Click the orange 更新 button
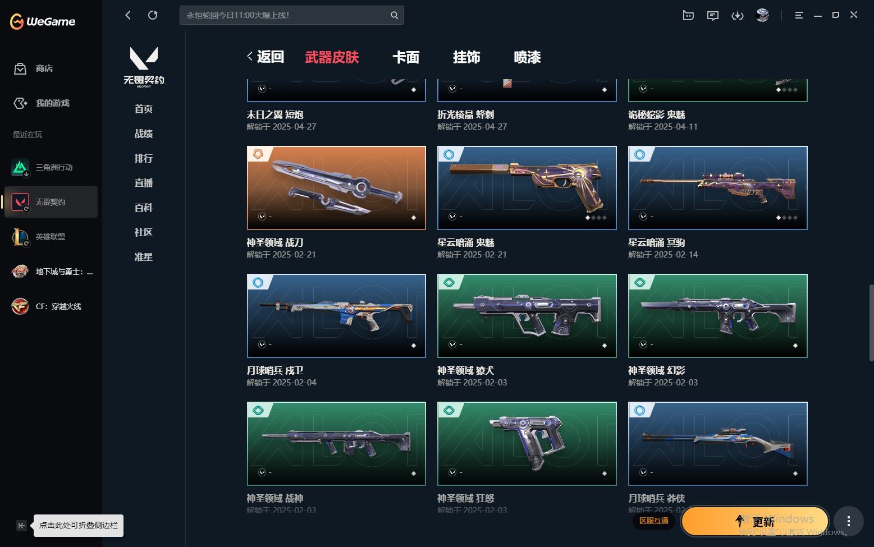The width and height of the screenshot is (874, 547). point(754,522)
